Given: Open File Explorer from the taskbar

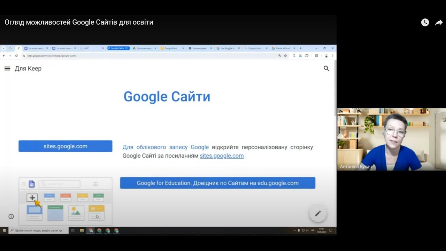Looking at the screenshot, I should click(82, 230).
